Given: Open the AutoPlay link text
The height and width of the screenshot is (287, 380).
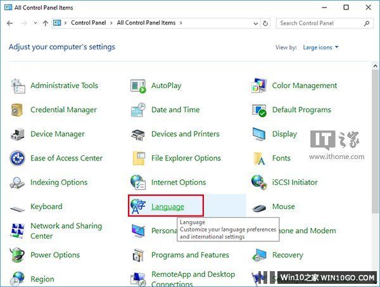Looking at the screenshot, I should (166, 86).
